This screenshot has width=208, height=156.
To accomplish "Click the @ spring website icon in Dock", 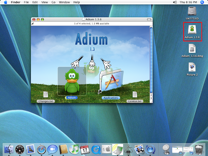I will (166, 149).
